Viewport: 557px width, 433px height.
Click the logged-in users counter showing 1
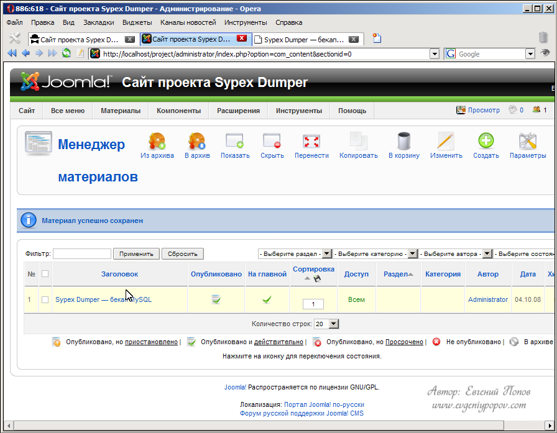pyautogui.click(x=540, y=110)
